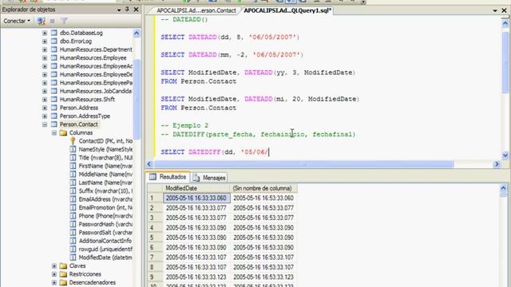Click the column icon beside rowguid
Screen dimensions: 511x287
[x=73, y=250]
